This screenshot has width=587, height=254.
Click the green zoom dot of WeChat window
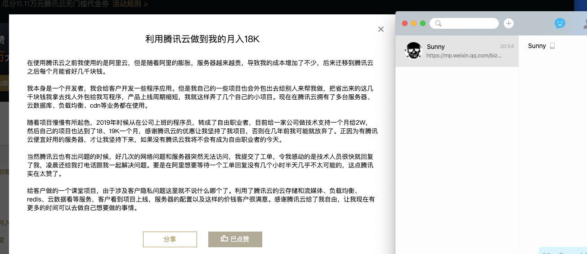[423, 23]
